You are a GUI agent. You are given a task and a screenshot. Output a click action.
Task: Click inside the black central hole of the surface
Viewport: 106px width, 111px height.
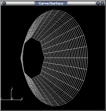[33, 58]
